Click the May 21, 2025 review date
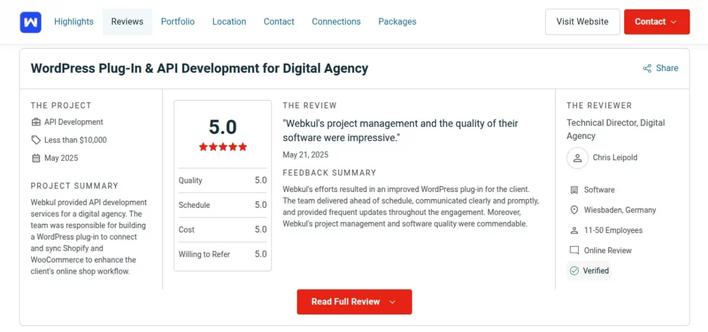 pos(306,155)
